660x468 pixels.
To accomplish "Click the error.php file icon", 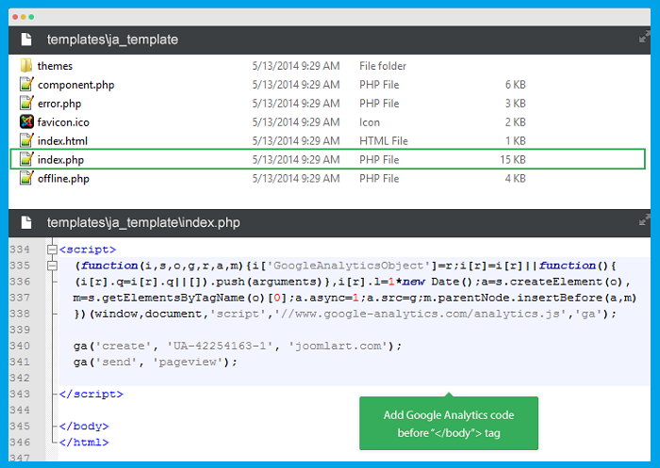I will pos(26,103).
